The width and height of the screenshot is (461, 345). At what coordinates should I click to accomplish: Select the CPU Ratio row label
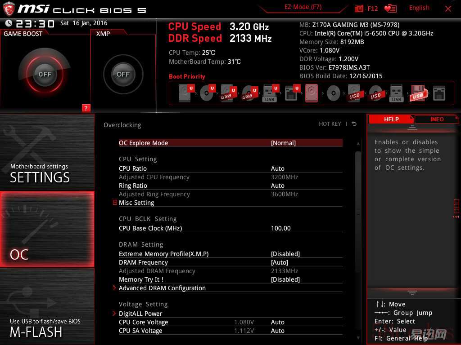(133, 168)
